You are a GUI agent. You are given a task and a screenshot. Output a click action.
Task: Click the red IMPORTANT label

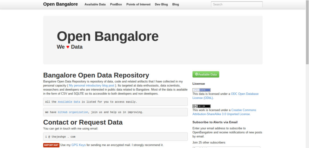tap(51, 145)
